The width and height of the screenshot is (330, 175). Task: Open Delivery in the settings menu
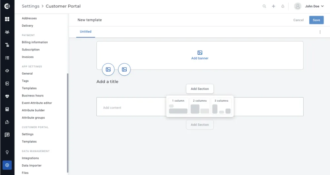click(28, 26)
